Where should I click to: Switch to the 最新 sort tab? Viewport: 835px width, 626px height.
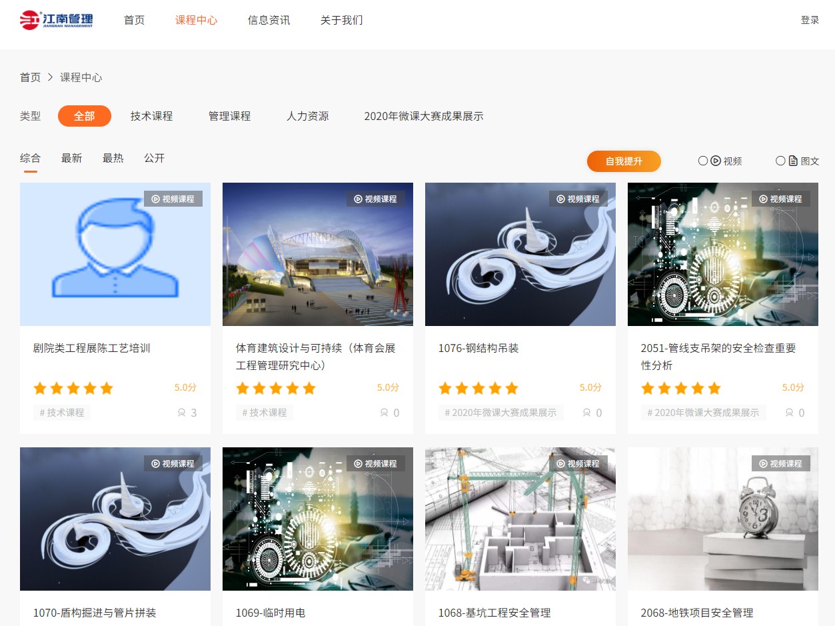click(x=71, y=158)
